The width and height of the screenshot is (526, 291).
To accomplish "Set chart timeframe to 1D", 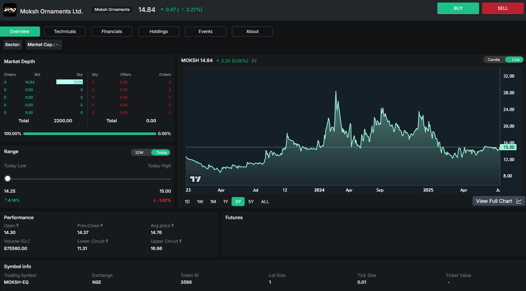I will (x=187, y=202).
